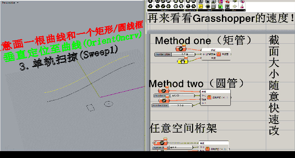Screen dimensions: 295x158
Task: Click the green gradient icon in Input panel
Action: coord(221,7)
